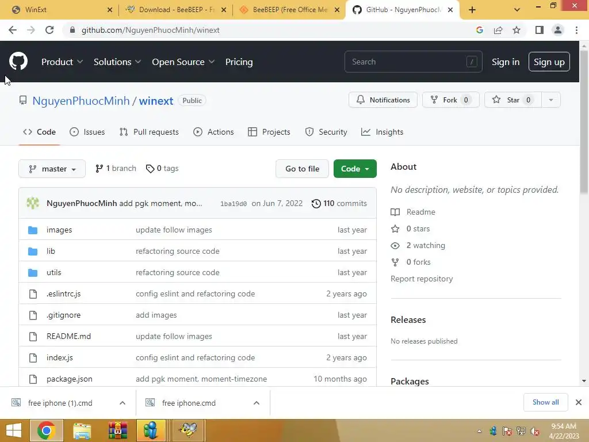
Task: Open File Explorer from the taskbar
Action: click(82, 430)
